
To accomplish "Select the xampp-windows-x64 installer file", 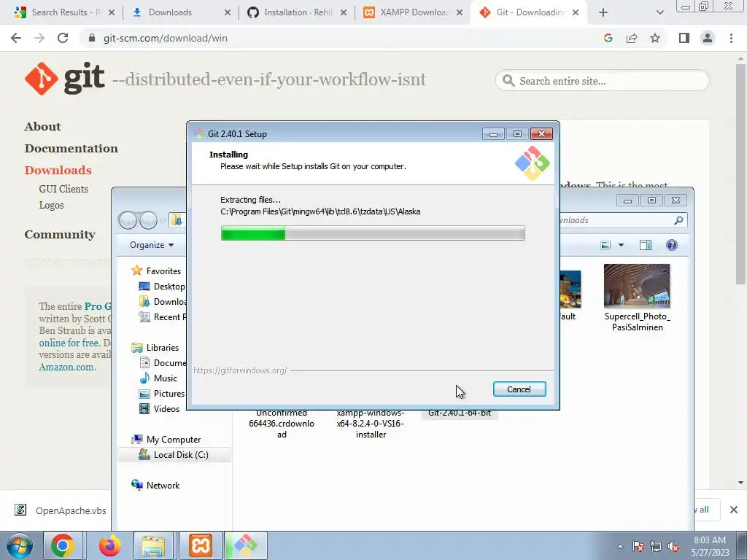I will coord(371,424).
